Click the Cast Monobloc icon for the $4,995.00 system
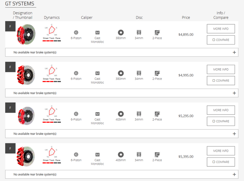The width and height of the screenshot is (244, 181). [97, 73]
